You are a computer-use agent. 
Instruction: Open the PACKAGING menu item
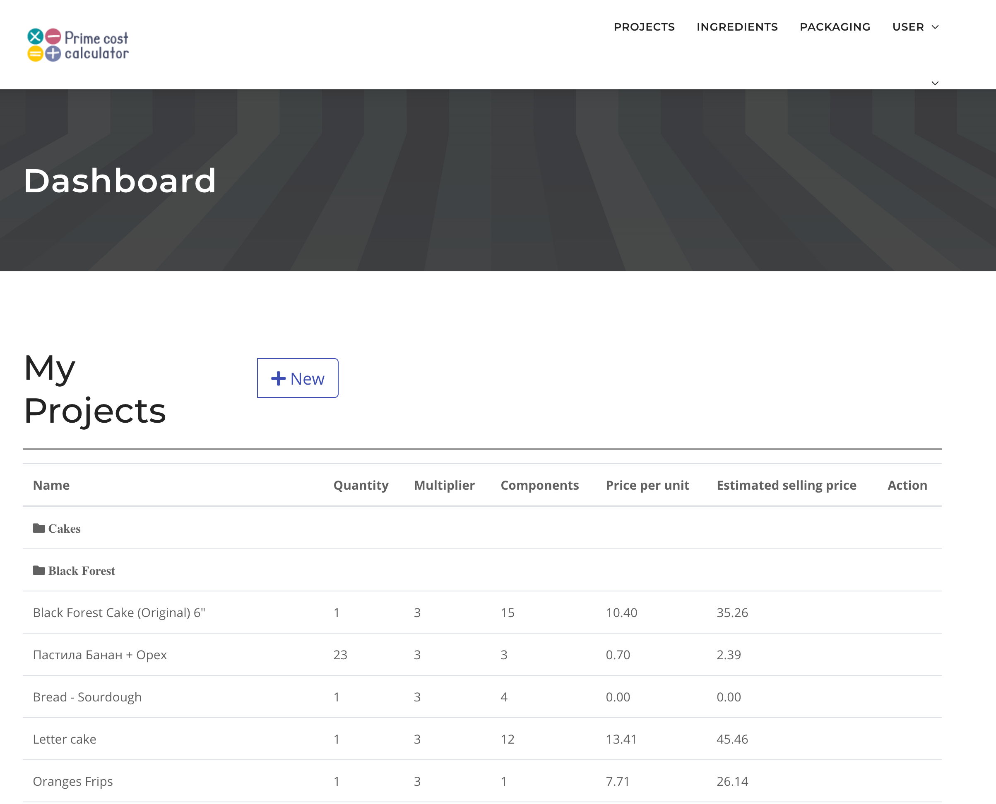coord(835,27)
